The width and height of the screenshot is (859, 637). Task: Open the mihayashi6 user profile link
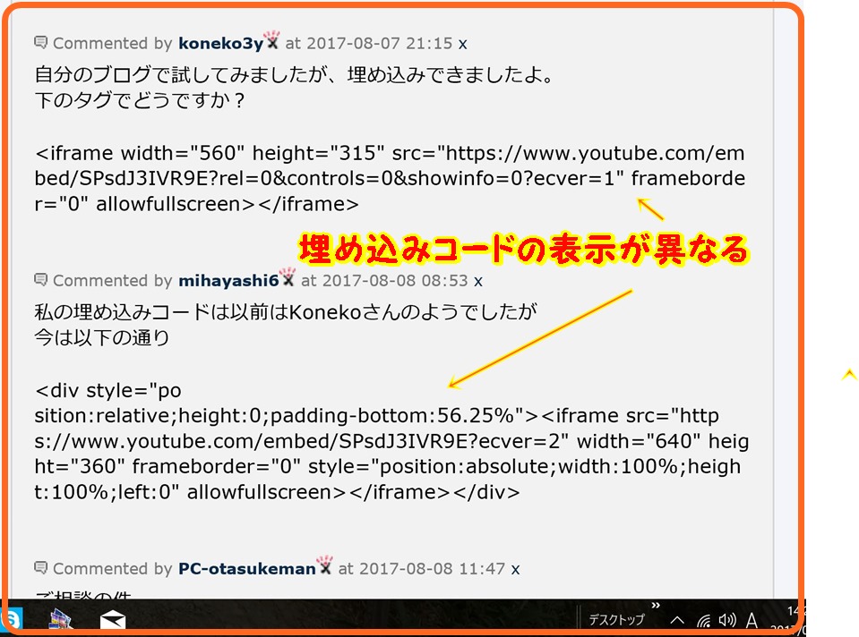[228, 281]
